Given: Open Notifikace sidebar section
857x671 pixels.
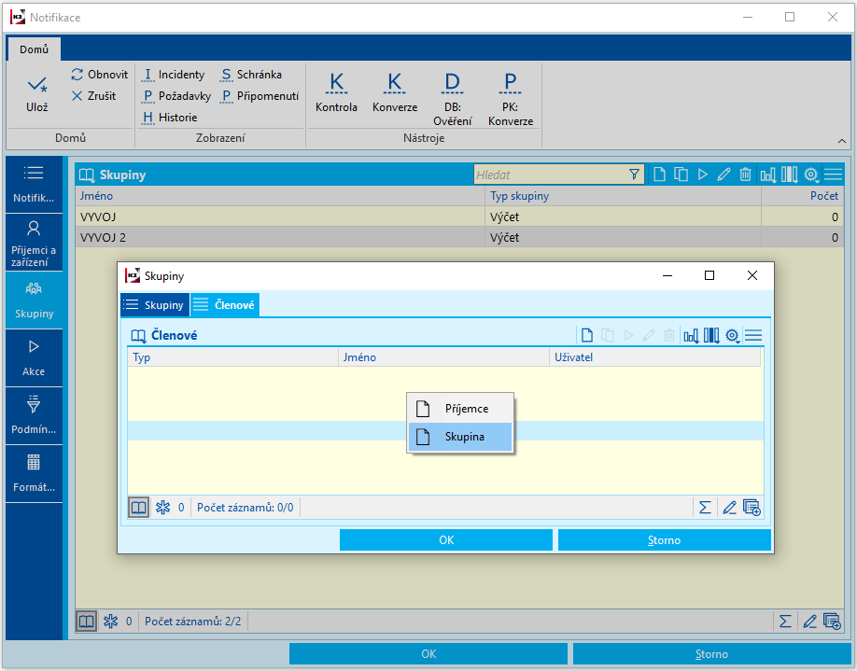Looking at the screenshot, I should point(34,185).
